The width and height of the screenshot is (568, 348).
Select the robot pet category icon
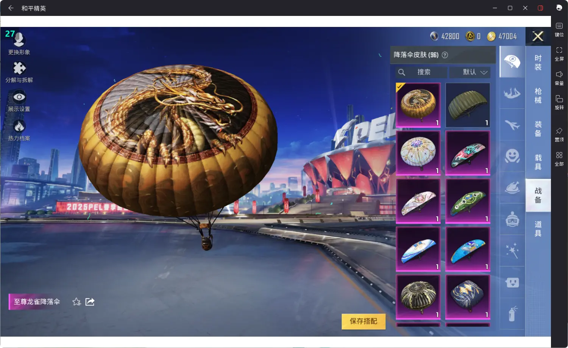pyautogui.click(x=512, y=219)
